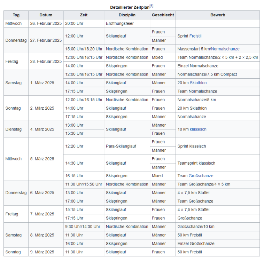Click the Teamsprint klassisch cell

(x=196, y=163)
